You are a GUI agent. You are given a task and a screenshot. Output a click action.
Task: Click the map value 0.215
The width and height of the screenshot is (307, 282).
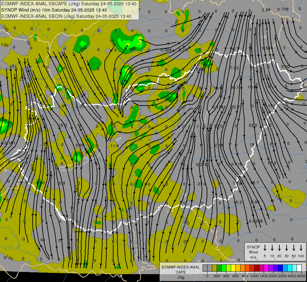coord(201,165)
